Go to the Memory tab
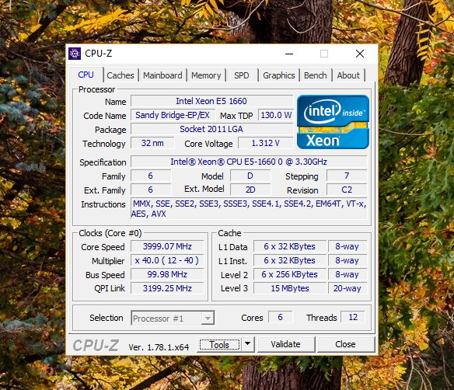The height and width of the screenshot is (390, 454). 206,75
